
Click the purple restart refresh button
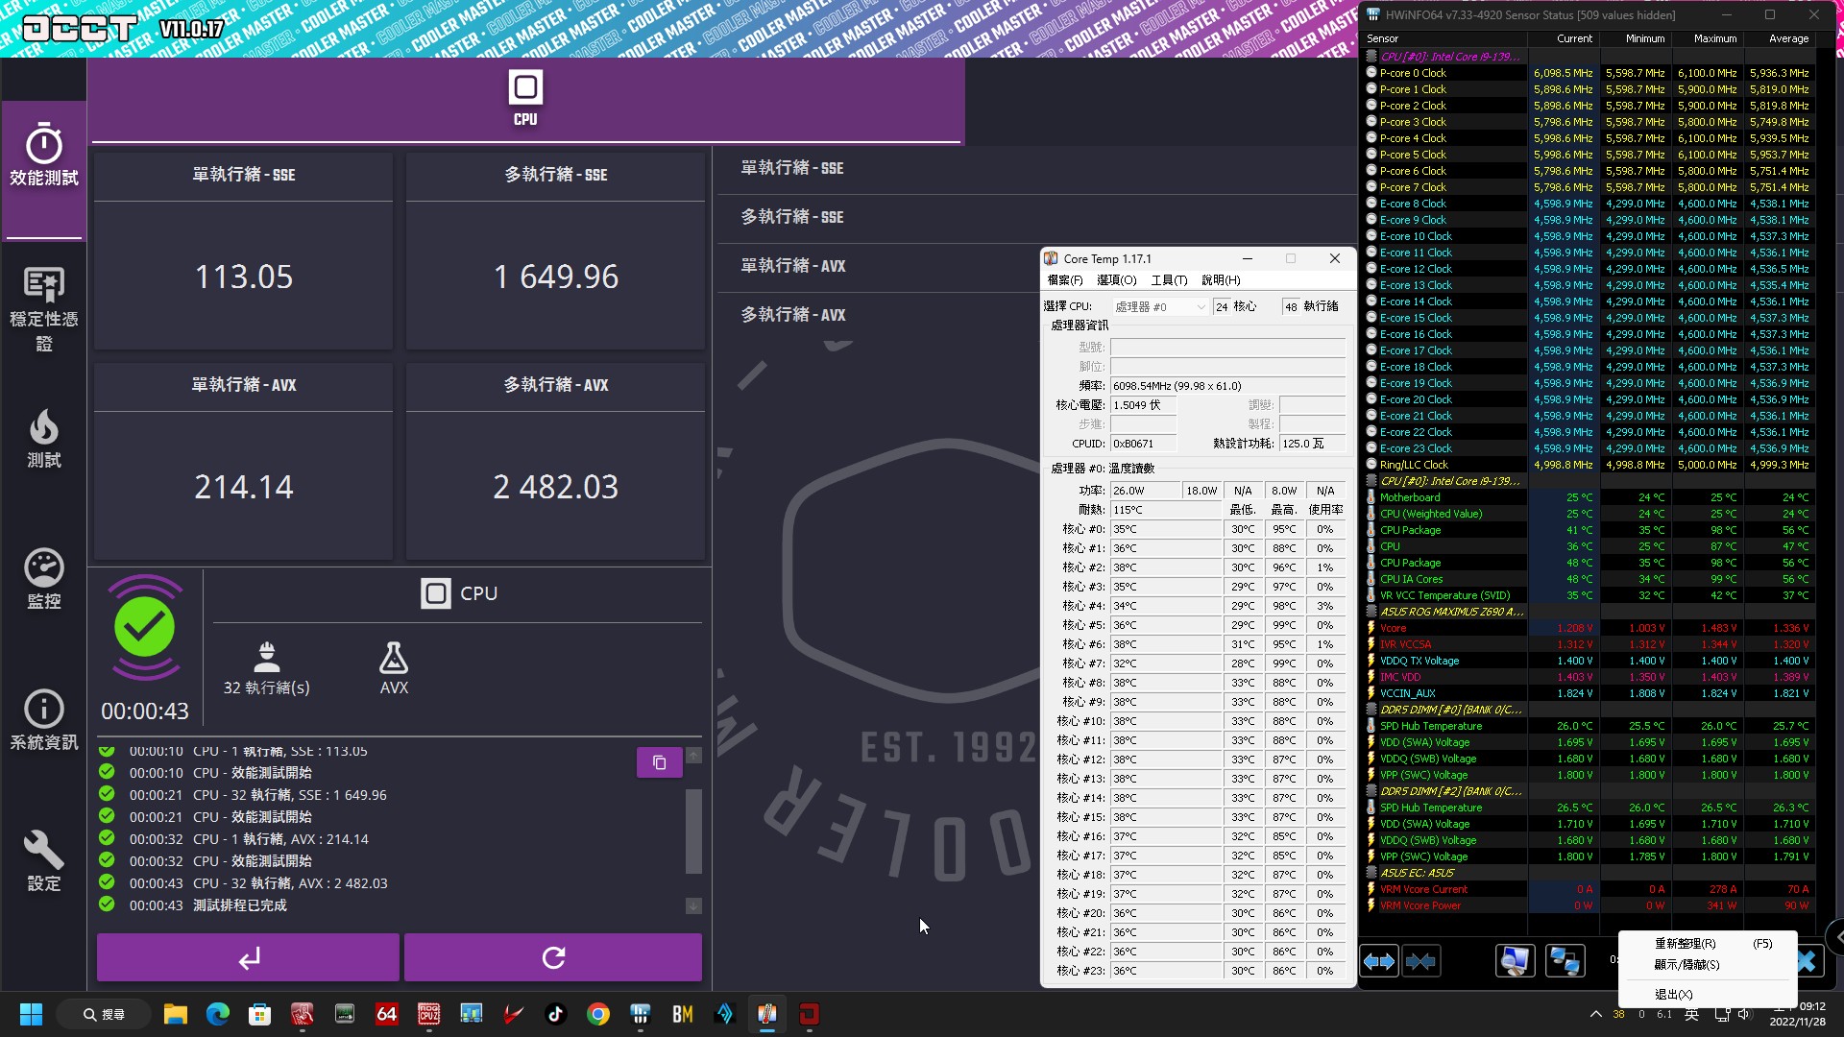(553, 957)
